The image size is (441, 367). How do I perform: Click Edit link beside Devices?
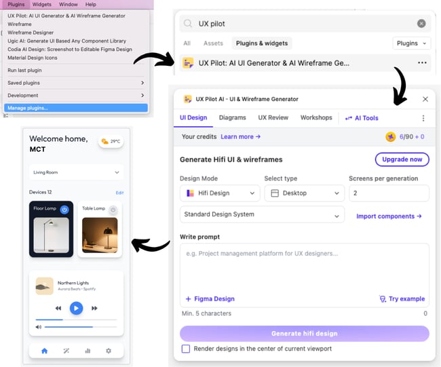tap(119, 193)
